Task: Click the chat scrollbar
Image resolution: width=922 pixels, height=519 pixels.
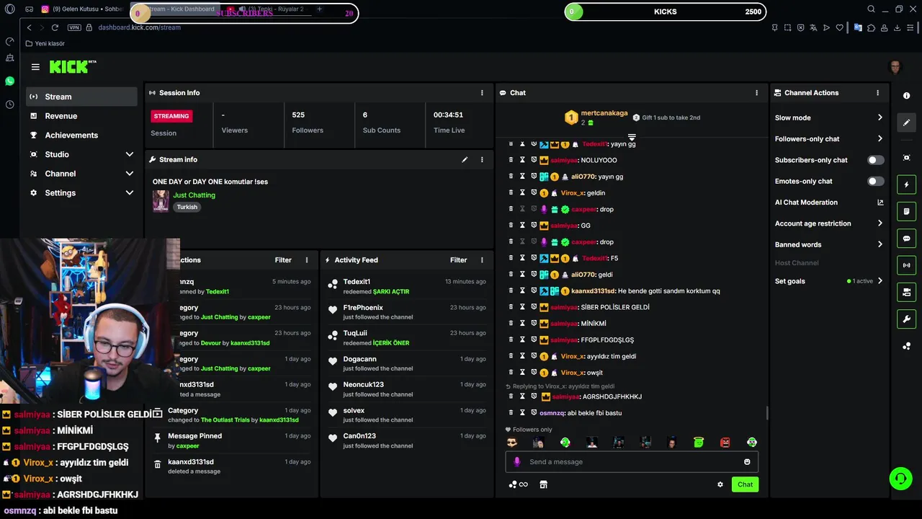Action: pyautogui.click(x=766, y=413)
